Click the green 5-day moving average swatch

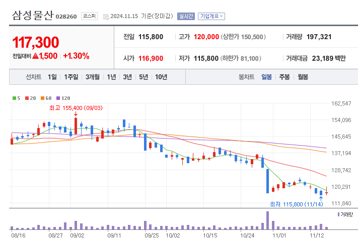(x=15, y=98)
